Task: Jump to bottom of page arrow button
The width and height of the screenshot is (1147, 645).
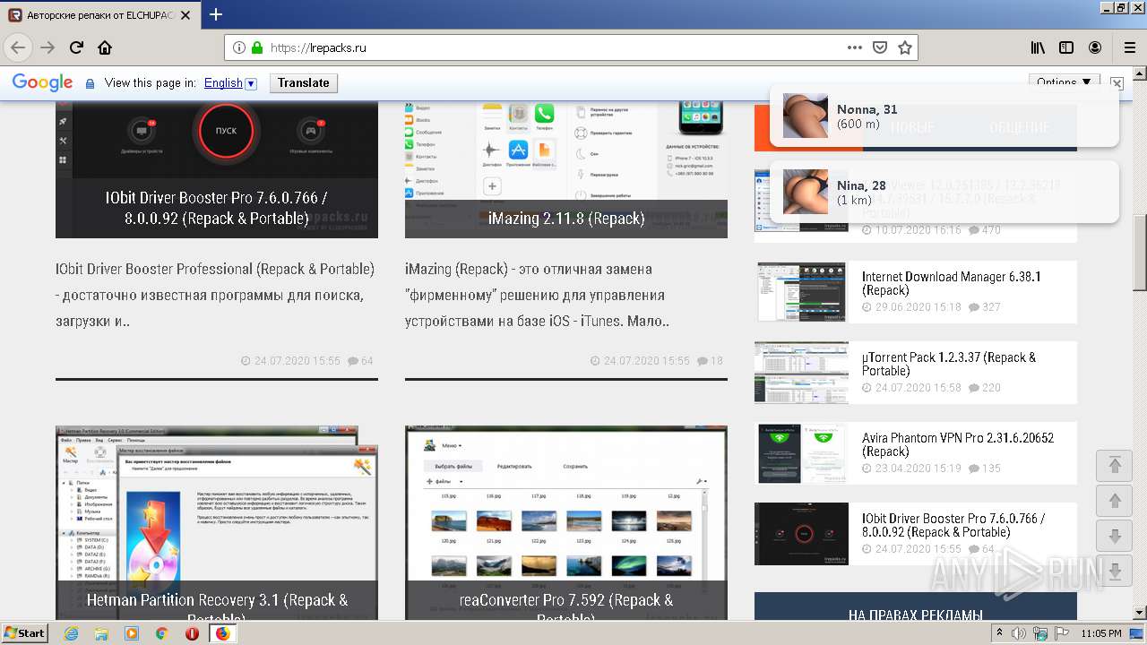Action: 1115,572
